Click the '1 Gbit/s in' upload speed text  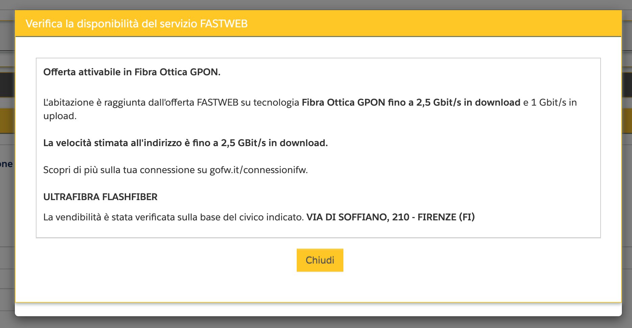point(554,103)
